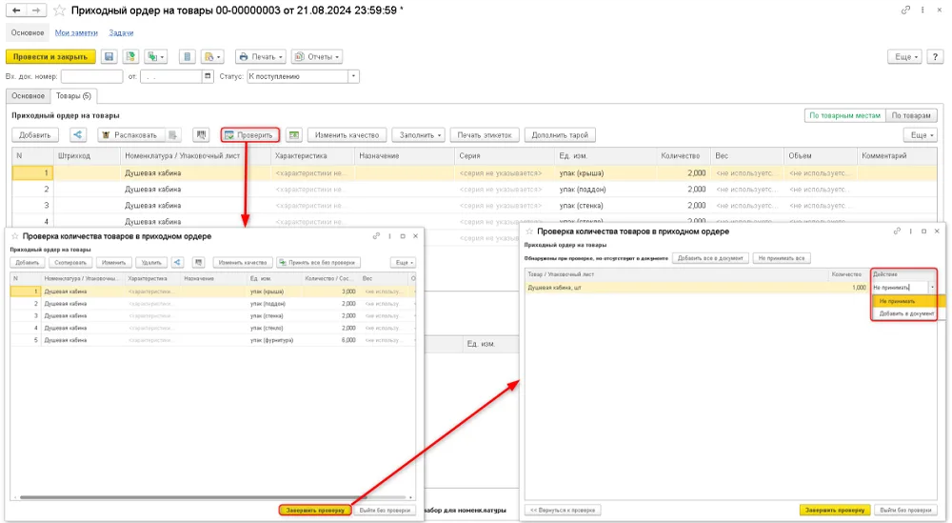Click Завершить проверку in right check window
The height and width of the screenshot is (523, 952).
tap(835, 511)
